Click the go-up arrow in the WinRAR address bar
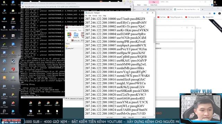The height and width of the screenshot is (124, 222). click(x=67, y=40)
